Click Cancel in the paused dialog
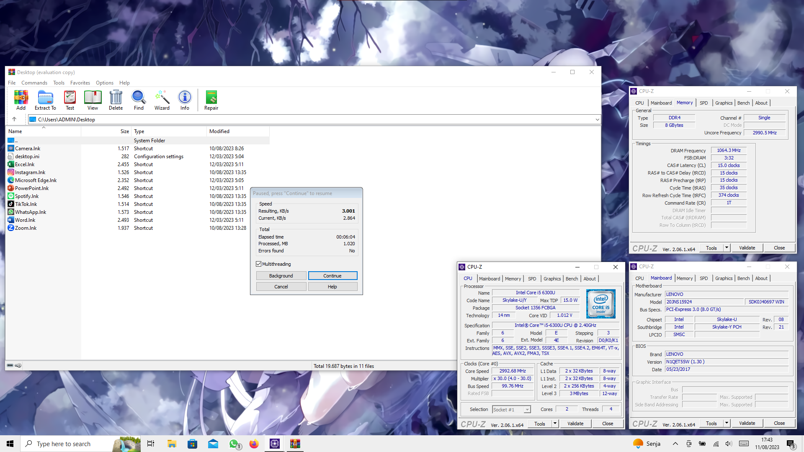This screenshot has width=804, height=452. point(281,287)
